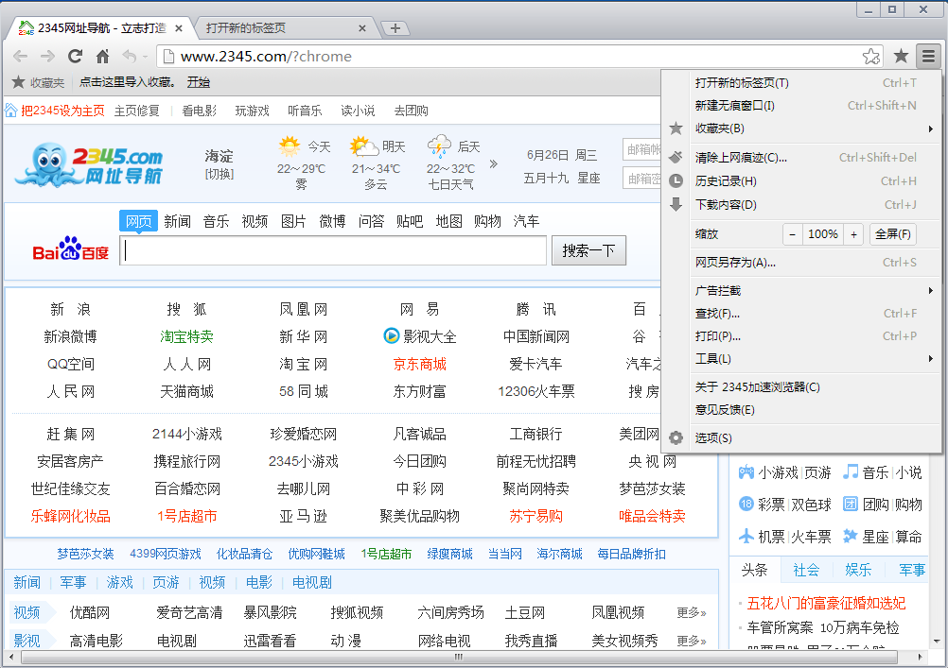Click the 全屏(F) fullscreen button
The image size is (948, 668).
click(893, 234)
